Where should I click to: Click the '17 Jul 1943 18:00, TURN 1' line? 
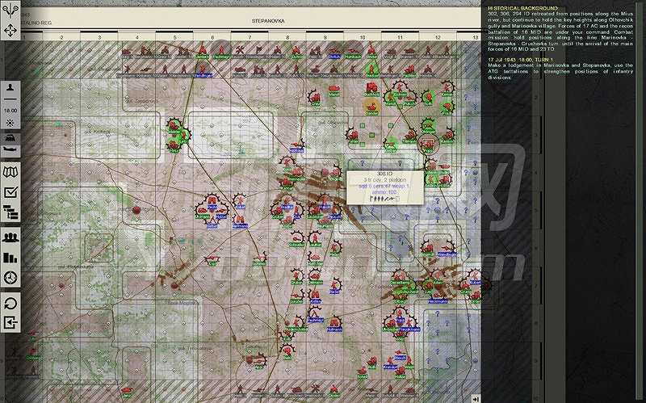click(521, 60)
